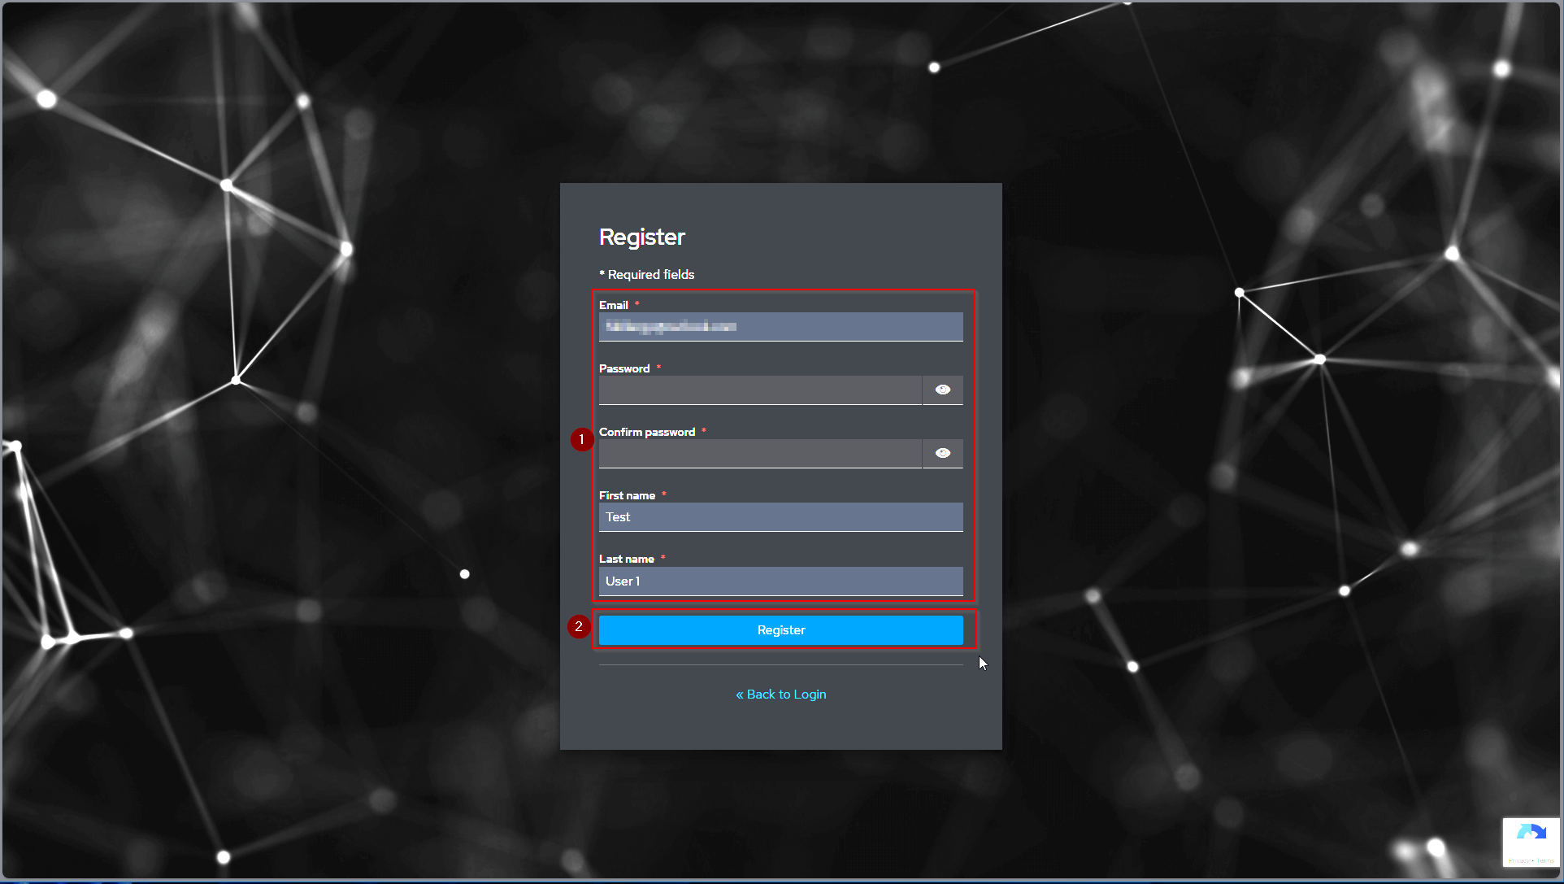Click the red step 1 marker

click(x=582, y=440)
